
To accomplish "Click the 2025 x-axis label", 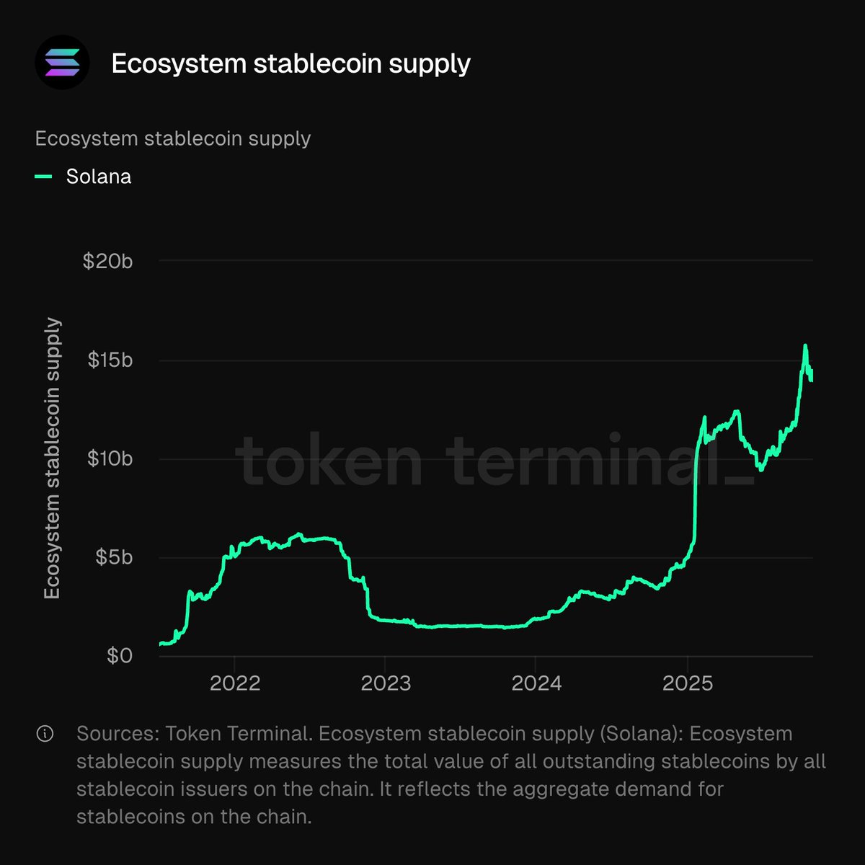I will coord(688,683).
